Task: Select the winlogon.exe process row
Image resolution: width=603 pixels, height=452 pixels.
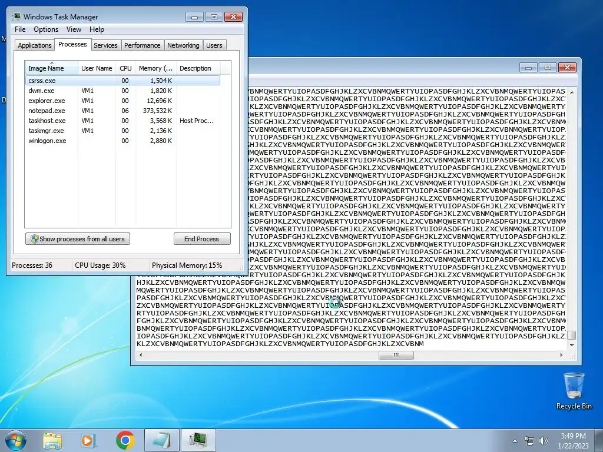Action: [x=122, y=141]
